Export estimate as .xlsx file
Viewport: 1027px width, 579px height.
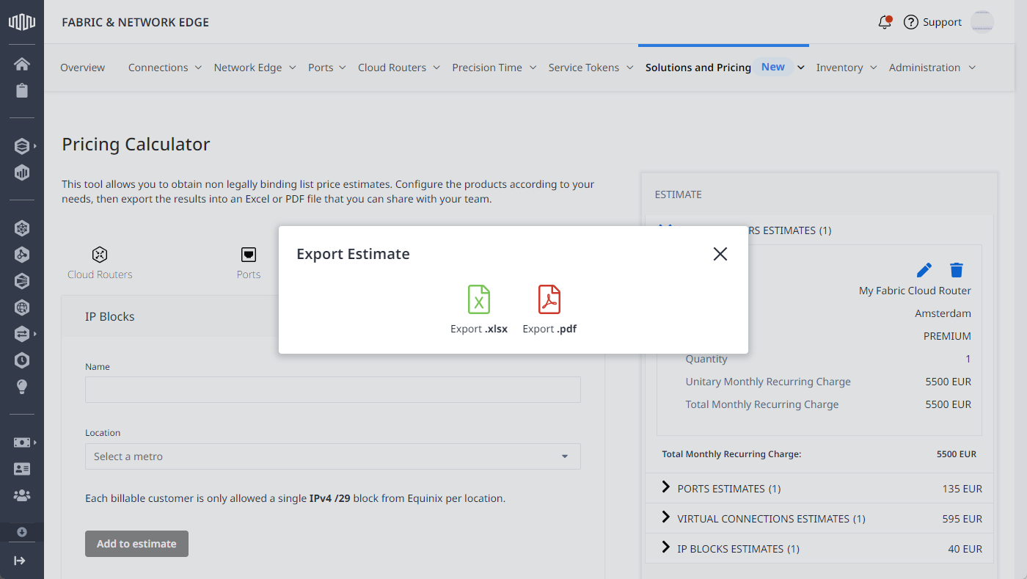pos(479,310)
